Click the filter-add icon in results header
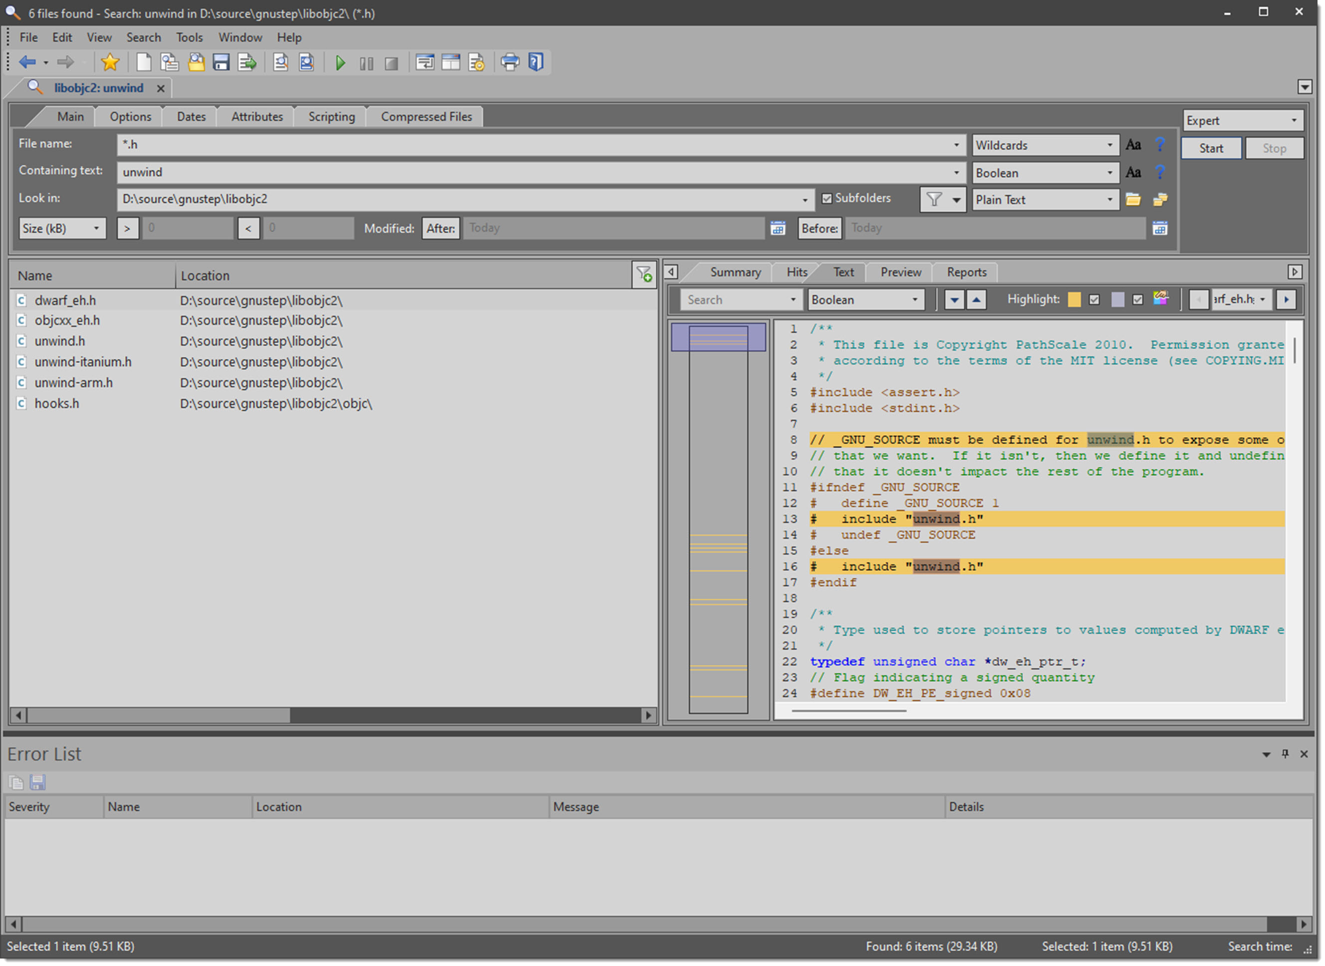 coord(645,274)
